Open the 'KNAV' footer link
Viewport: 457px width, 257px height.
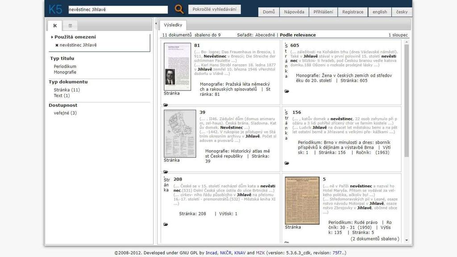click(x=240, y=253)
